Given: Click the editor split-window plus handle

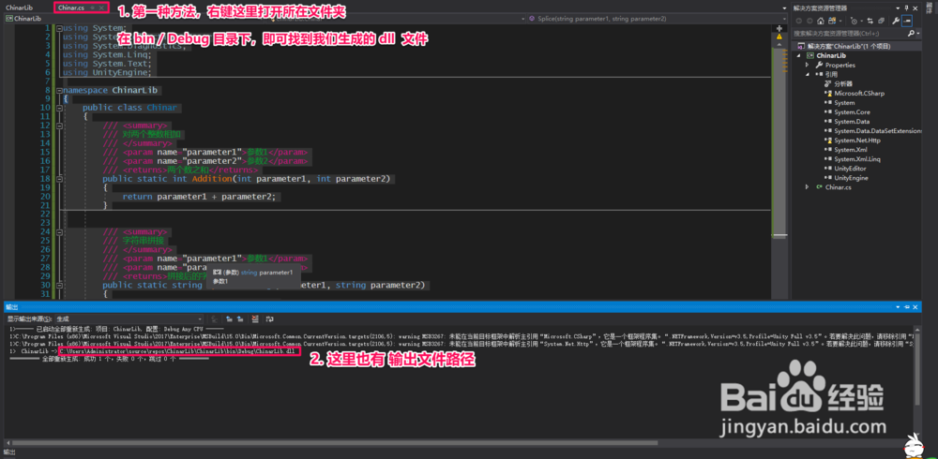Looking at the screenshot, I should pyautogui.click(x=779, y=29).
